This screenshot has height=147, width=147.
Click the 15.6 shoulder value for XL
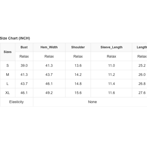click(78, 93)
